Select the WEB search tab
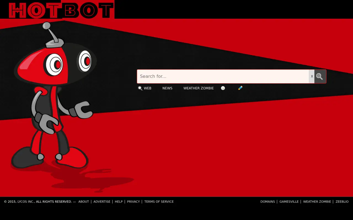Viewport: 353px width, 220px height. [145, 88]
